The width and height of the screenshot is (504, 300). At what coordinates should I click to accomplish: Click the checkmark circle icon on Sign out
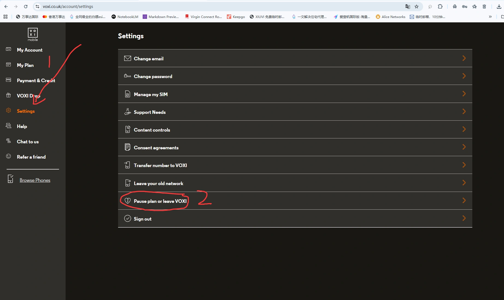point(127,219)
